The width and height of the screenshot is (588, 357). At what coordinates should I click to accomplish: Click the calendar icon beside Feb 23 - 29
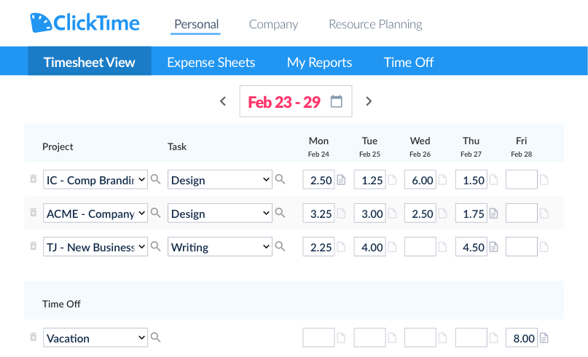[336, 101]
